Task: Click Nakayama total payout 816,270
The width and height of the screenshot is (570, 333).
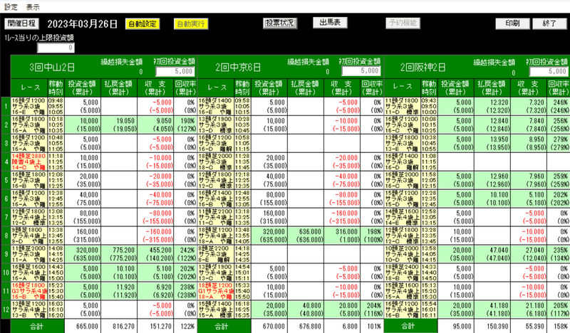Action: 119,327
